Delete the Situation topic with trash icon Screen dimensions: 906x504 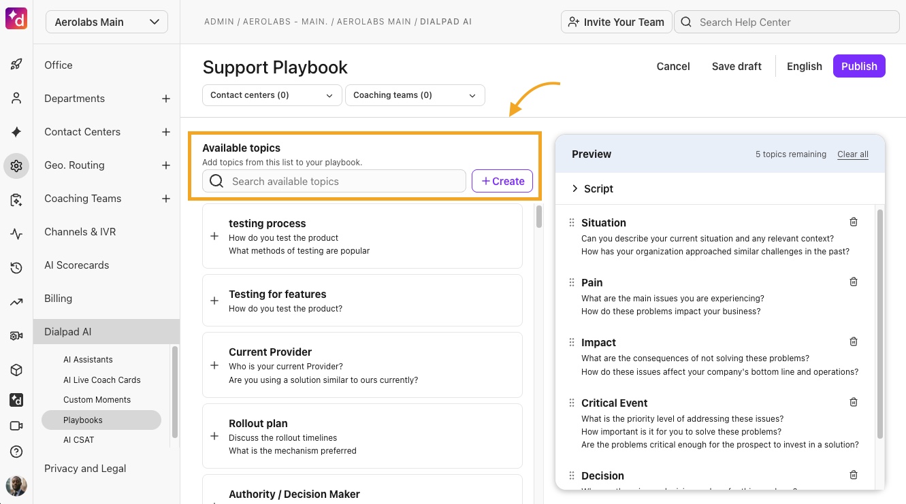tap(854, 222)
